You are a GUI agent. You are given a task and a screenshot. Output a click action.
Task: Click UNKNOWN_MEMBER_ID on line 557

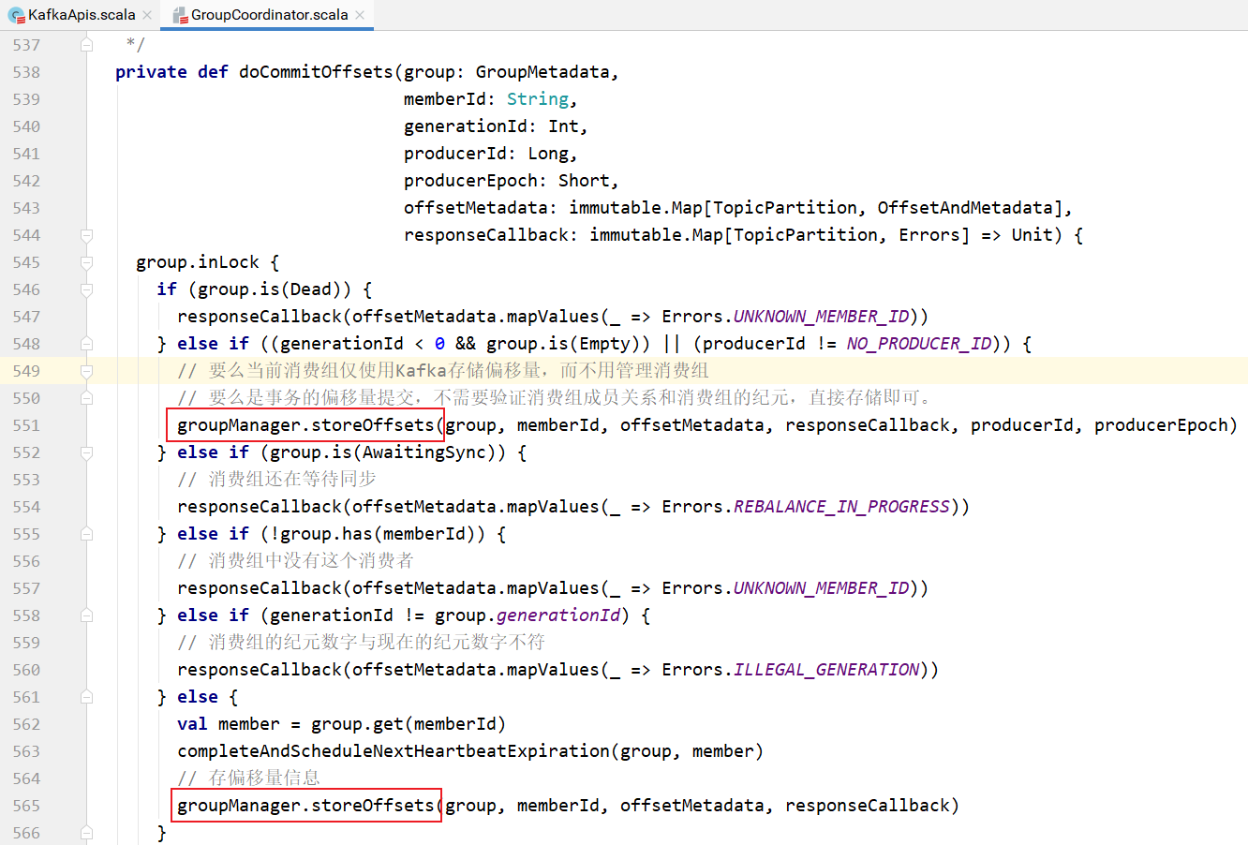(x=821, y=588)
